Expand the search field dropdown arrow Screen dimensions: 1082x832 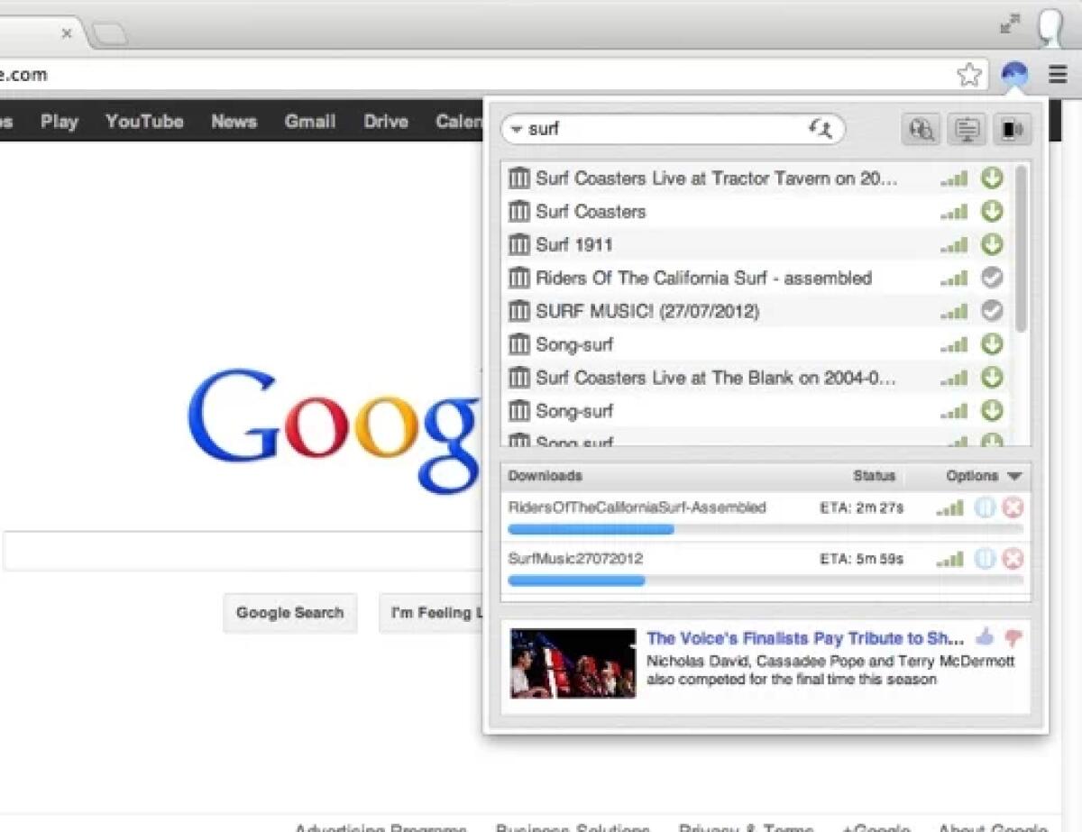point(515,129)
